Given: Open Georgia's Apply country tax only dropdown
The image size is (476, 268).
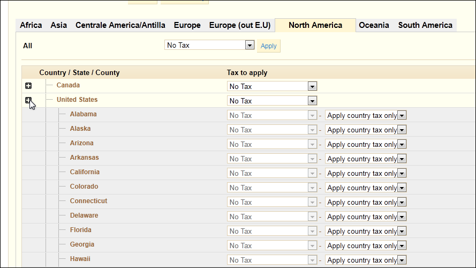Looking at the screenshot, I should tap(366, 245).
